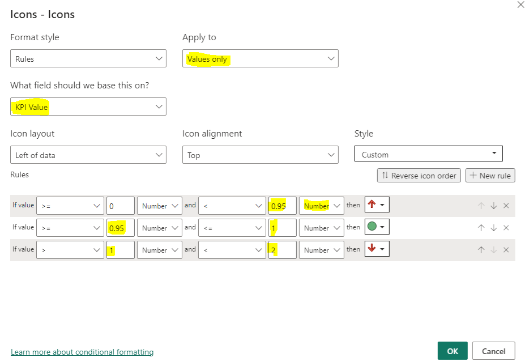Follow Learn more about conditional formatting link

(x=82, y=352)
